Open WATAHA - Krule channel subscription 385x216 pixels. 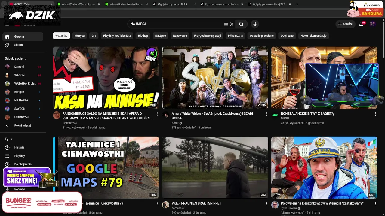23,84
